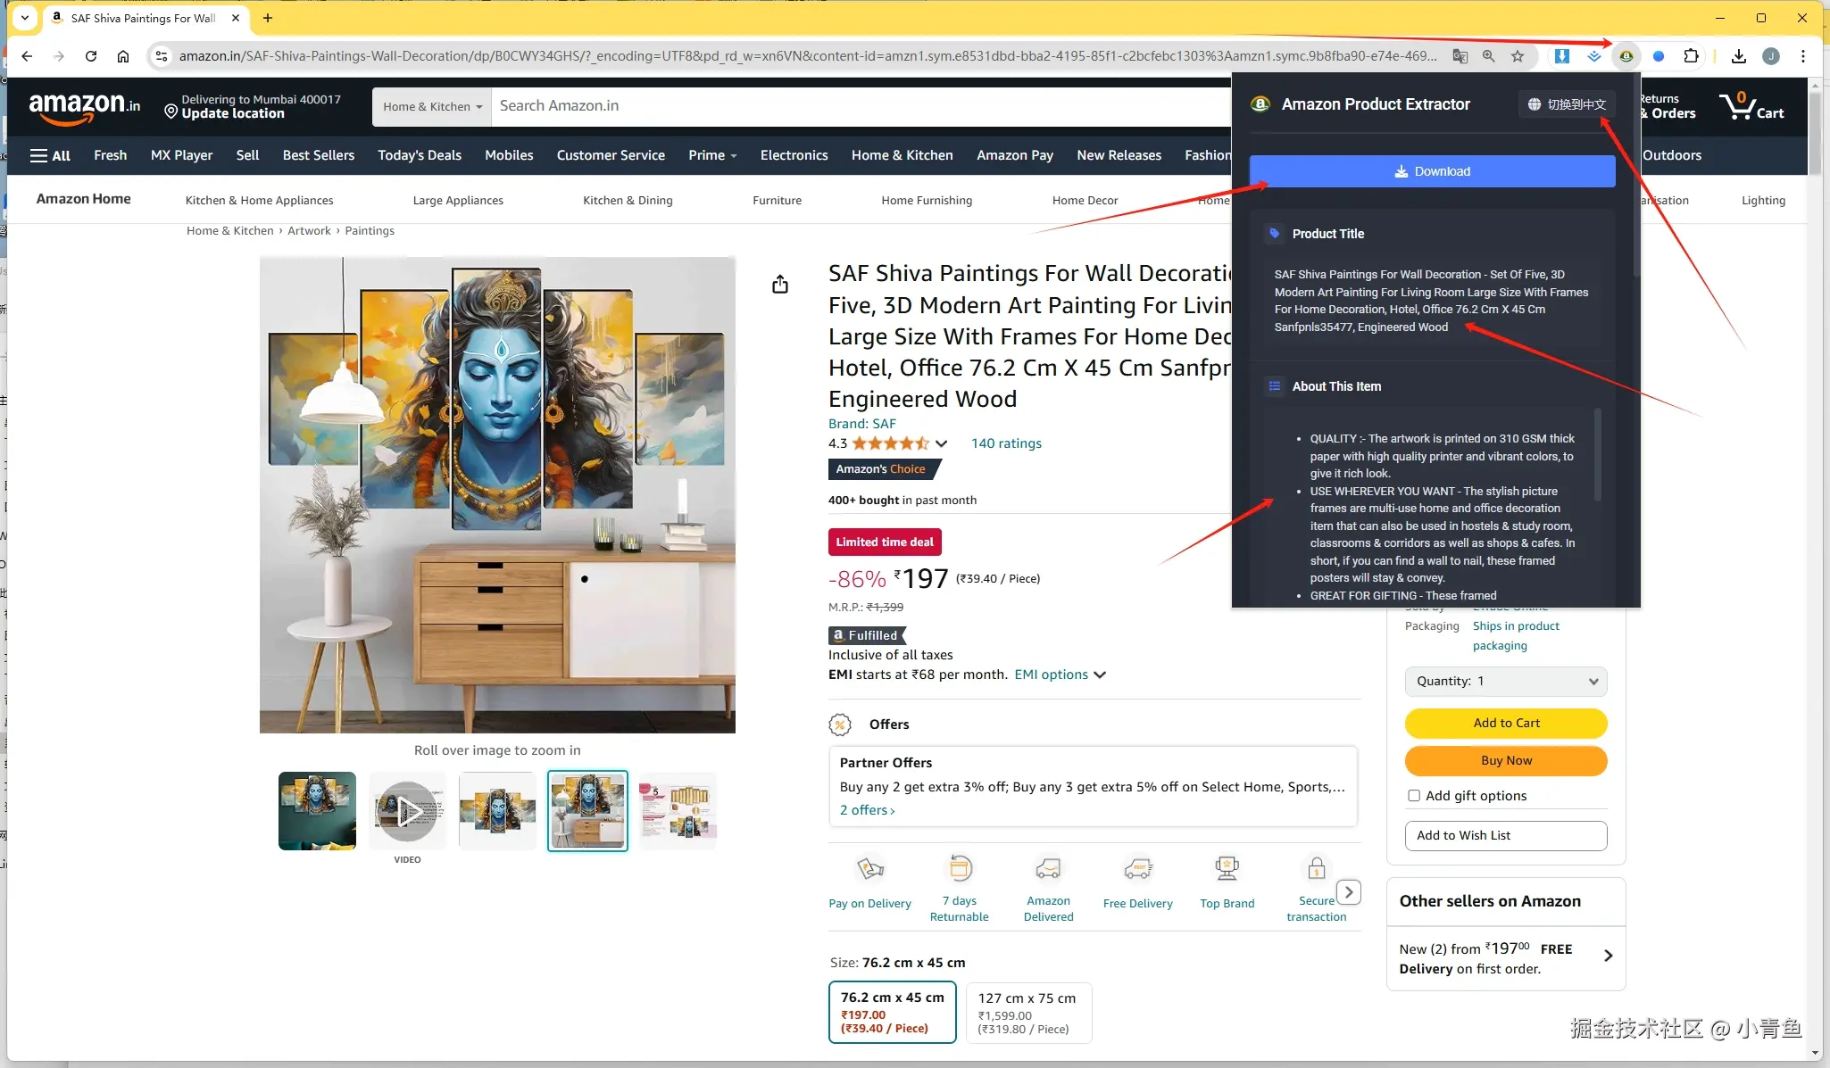This screenshot has width=1830, height=1068.
Task: Click the Add to Cart button
Action: [x=1505, y=723]
